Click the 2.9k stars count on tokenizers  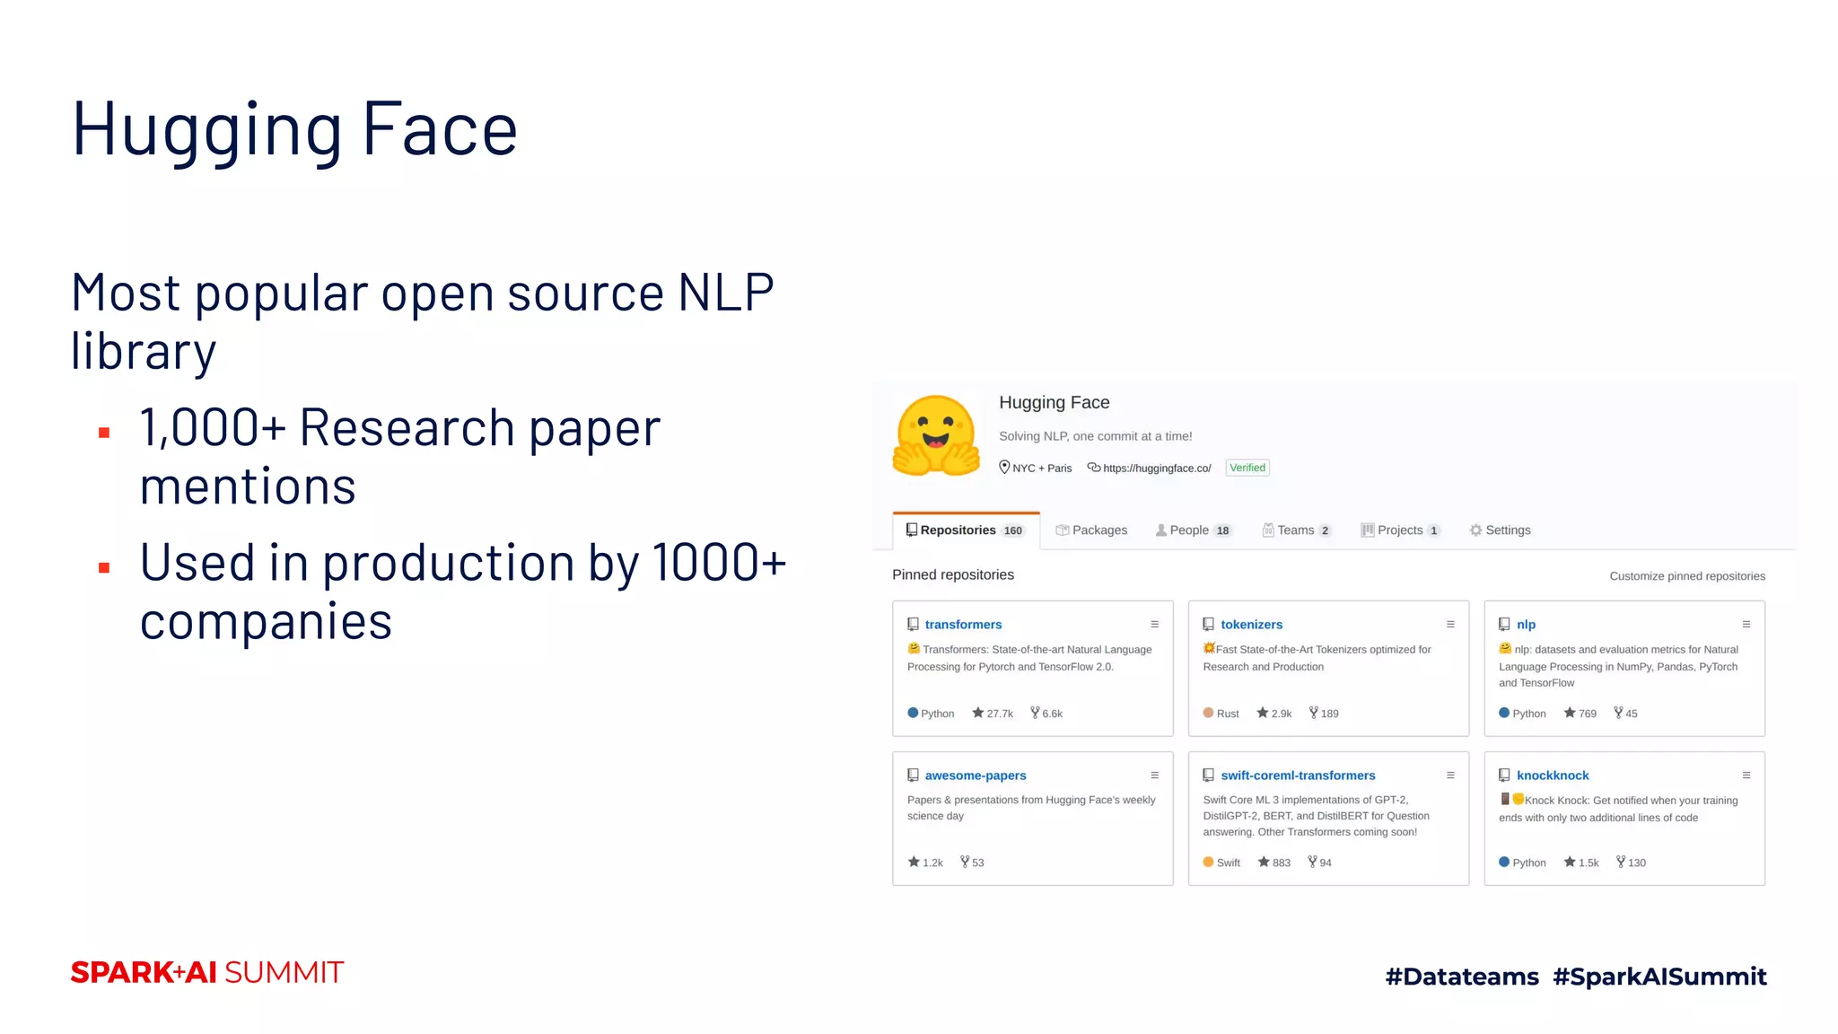1274,714
